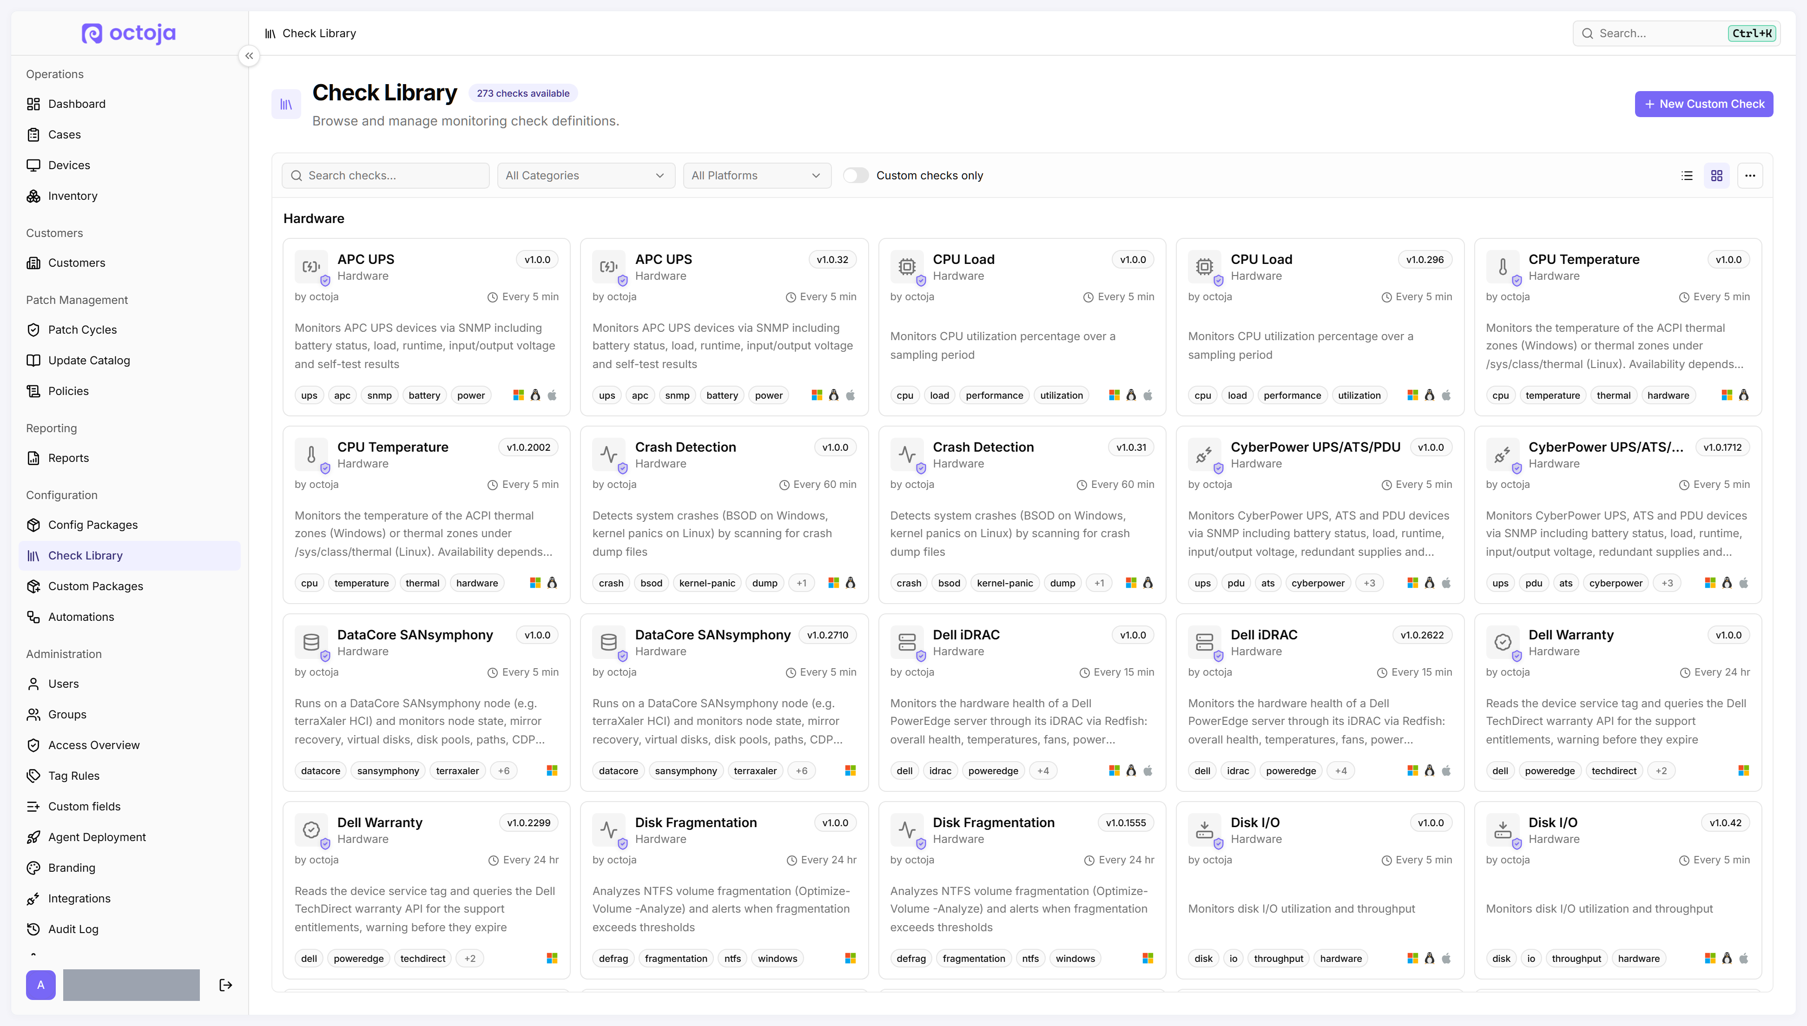Open the DataCore SANsymphony v1.0.2710 card title
Screen dimensions: 1807x1026
point(712,635)
